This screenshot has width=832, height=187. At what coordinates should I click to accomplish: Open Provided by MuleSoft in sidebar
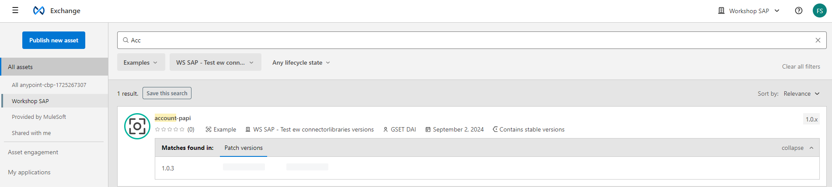point(39,117)
